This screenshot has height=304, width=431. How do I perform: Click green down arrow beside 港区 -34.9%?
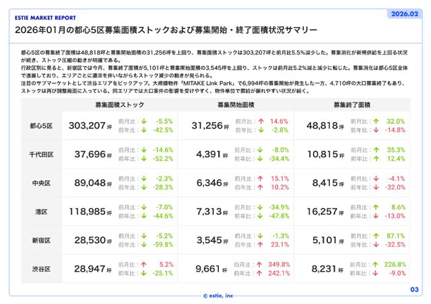point(260,207)
